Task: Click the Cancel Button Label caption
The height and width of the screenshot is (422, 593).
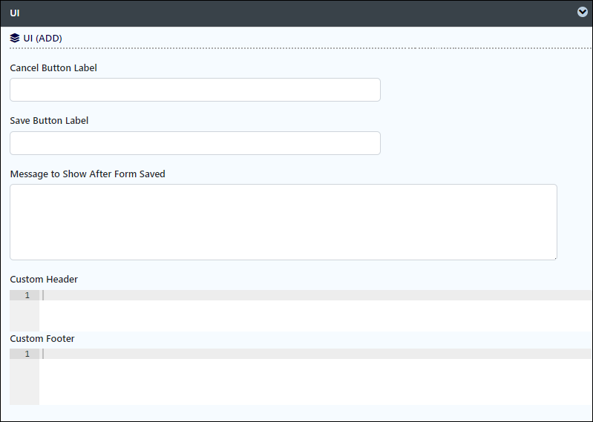Action: [53, 68]
